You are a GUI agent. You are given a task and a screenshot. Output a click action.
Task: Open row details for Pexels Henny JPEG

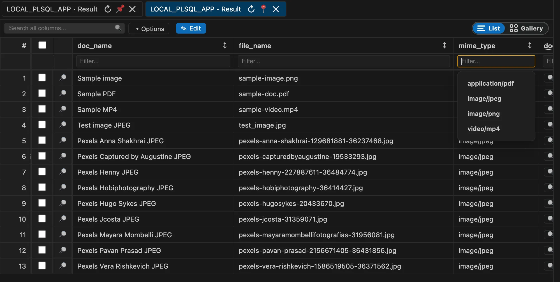tap(63, 172)
